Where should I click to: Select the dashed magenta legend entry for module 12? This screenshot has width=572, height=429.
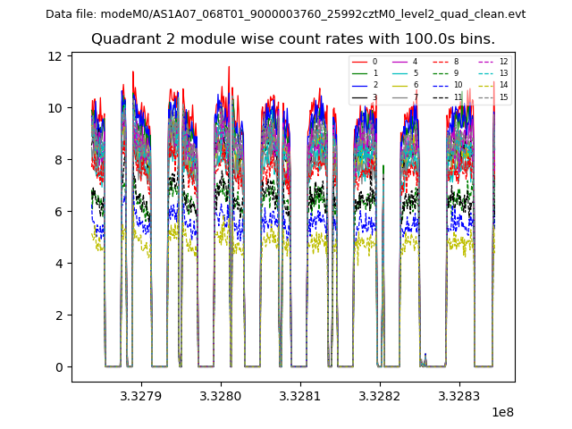pos(487,62)
